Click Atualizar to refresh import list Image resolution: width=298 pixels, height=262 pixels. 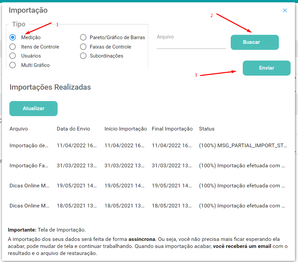[x=33, y=108]
